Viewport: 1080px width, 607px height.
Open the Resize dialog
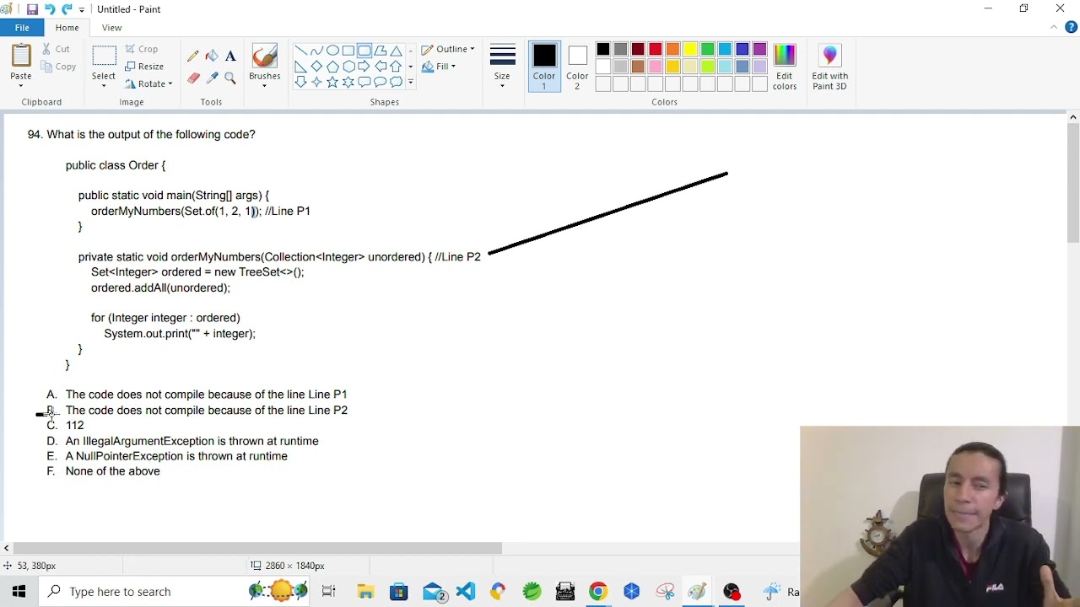(144, 67)
